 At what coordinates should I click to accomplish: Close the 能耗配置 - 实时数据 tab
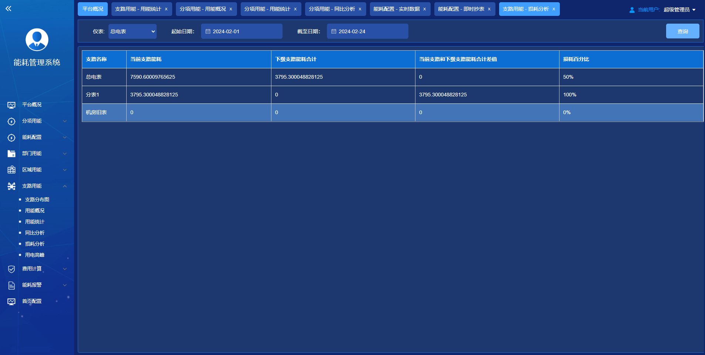point(424,9)
